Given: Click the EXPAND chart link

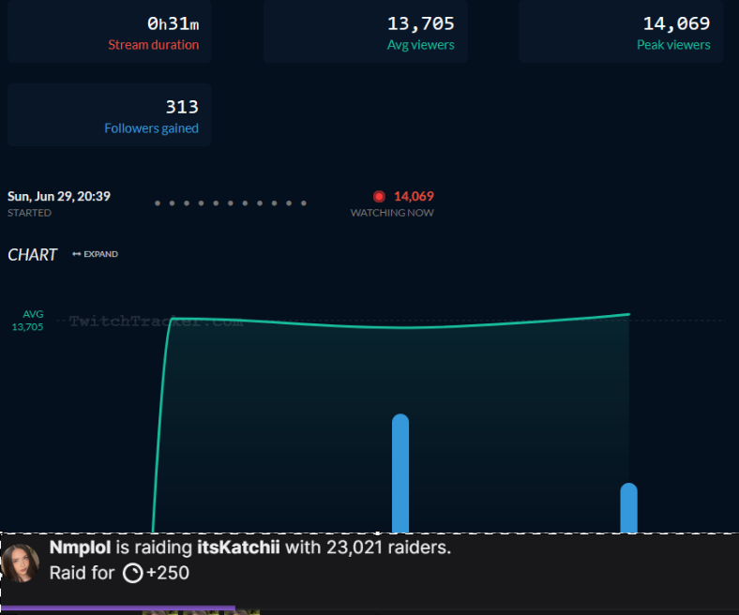Looking at the screenshot, I should click(x=95, y=254).
